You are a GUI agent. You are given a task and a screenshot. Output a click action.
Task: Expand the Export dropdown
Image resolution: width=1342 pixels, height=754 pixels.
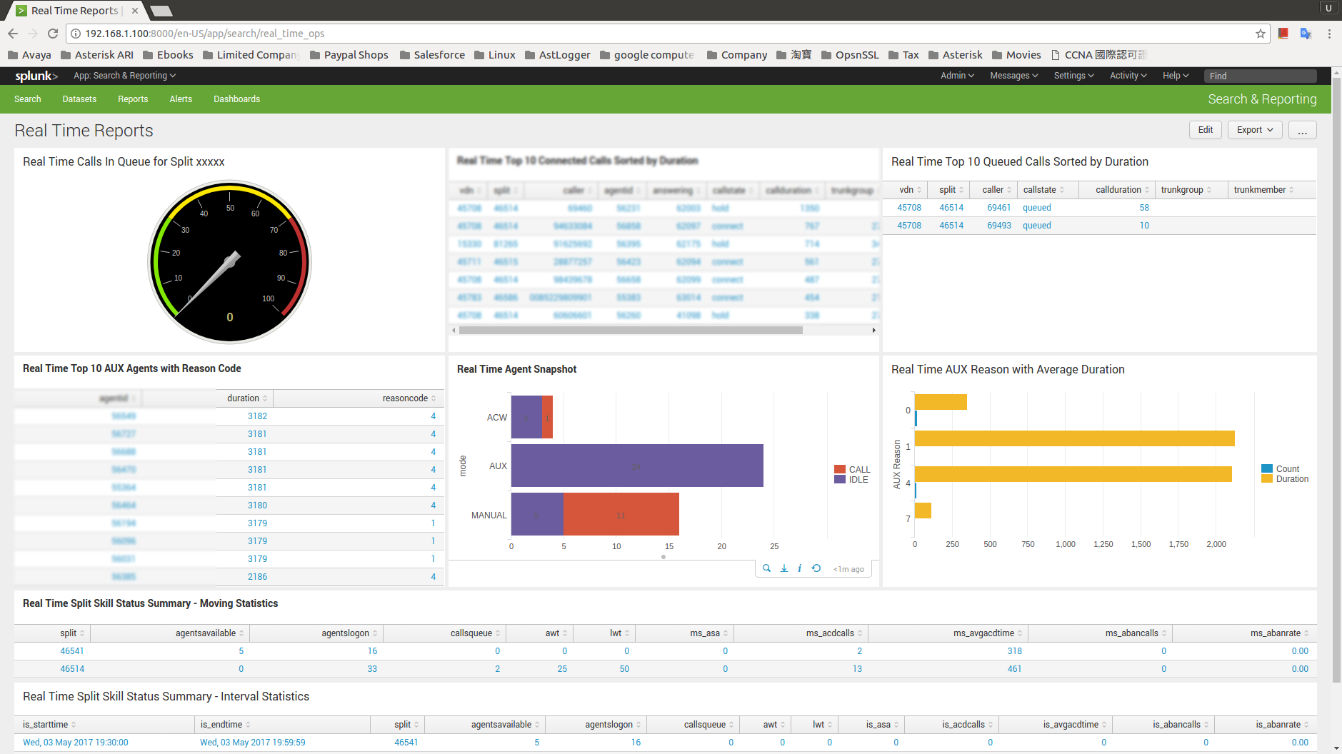pyautogui.click(x=1255, y=130)
